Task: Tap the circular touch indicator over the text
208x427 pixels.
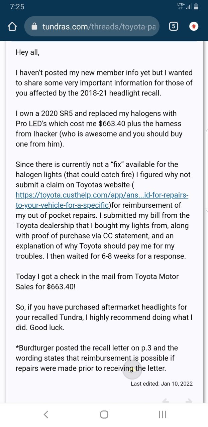Action: point(132,369)
